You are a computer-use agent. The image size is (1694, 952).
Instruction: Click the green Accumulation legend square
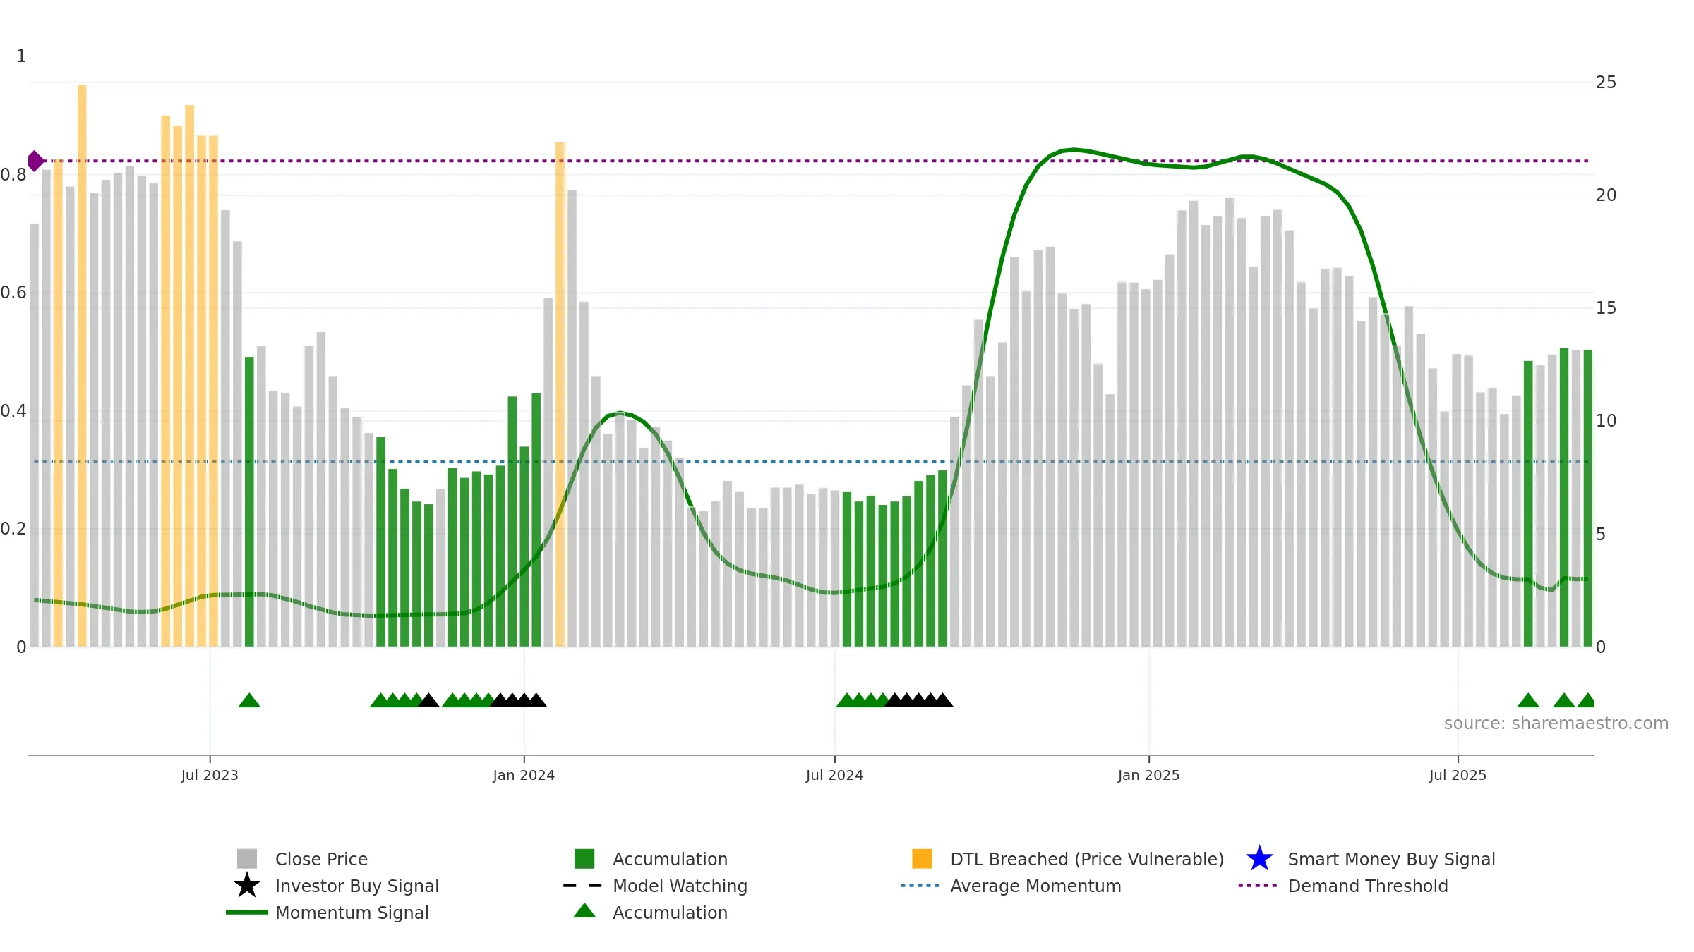coord(584,858)
